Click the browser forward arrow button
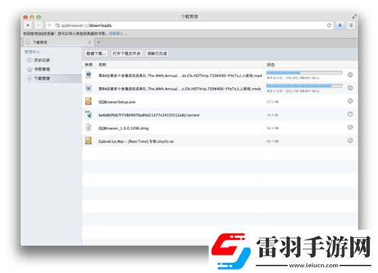 pyautogui.click(x=39, y=25)
